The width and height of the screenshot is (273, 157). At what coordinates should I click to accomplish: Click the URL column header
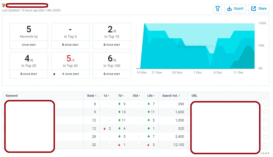[x=195, y=96]
